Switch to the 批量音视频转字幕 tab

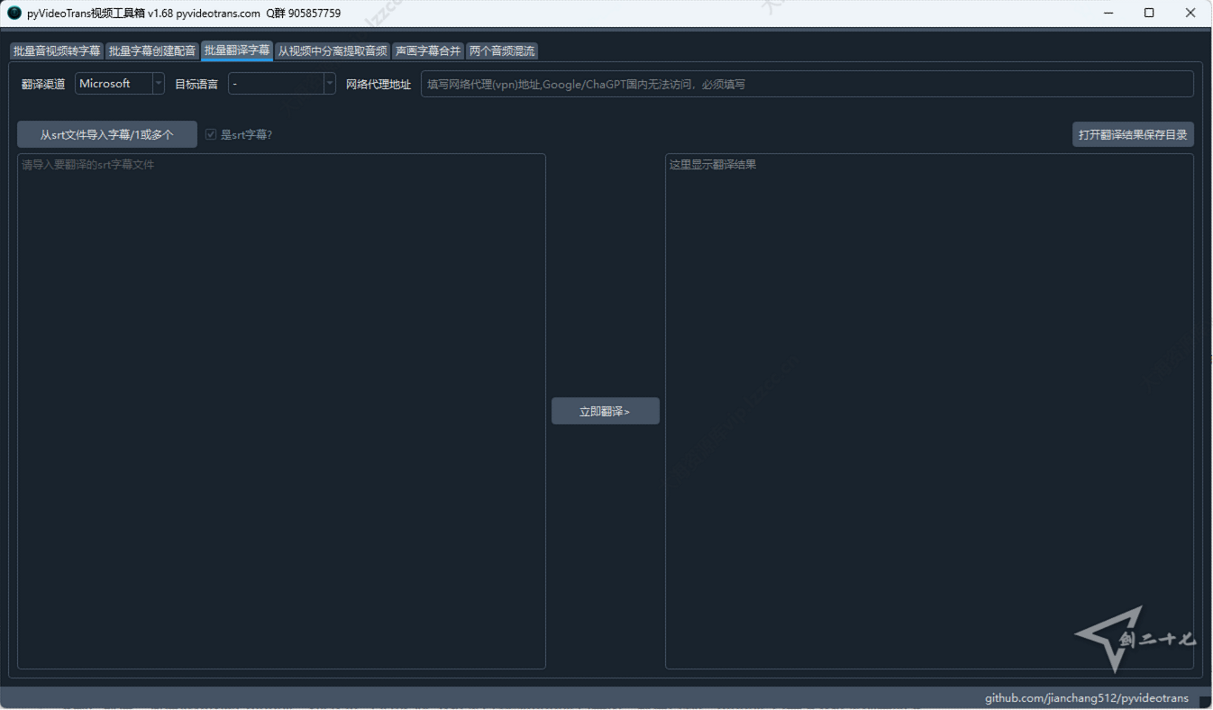click(x=57, y=51)
